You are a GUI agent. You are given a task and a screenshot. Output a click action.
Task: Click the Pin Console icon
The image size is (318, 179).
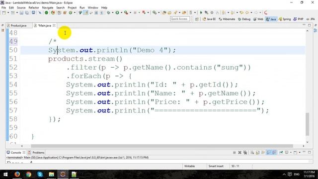[281, 153]
